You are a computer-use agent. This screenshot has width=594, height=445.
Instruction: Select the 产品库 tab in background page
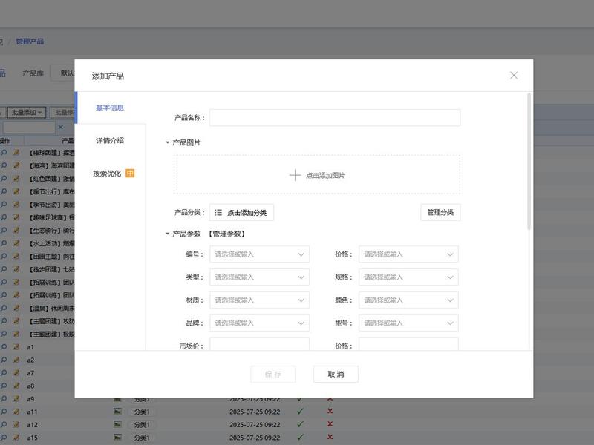(x=33, y=73)
